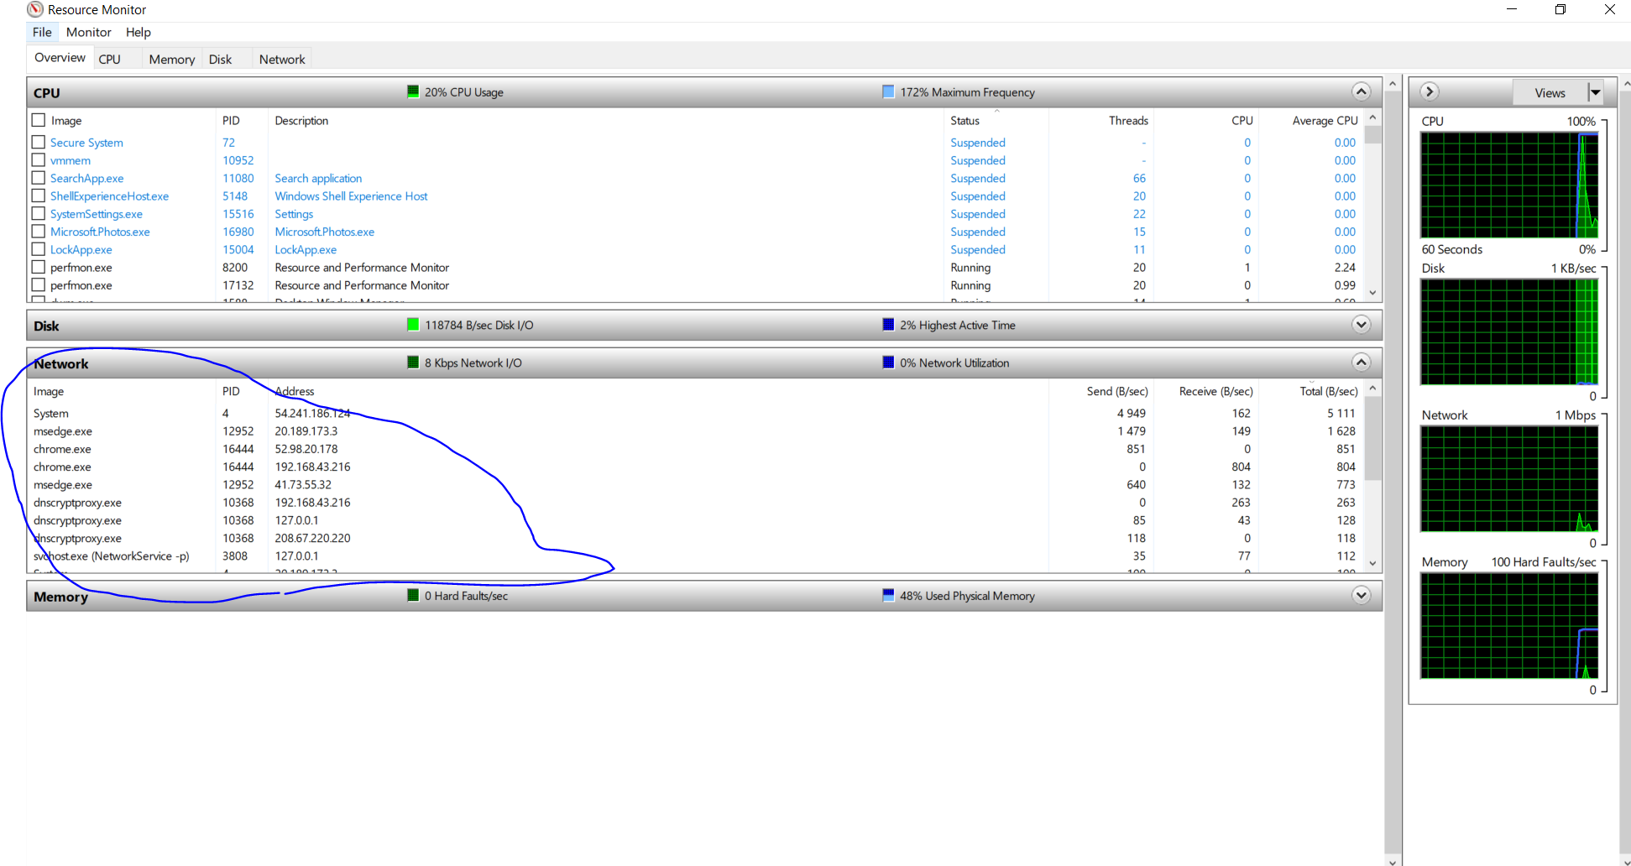The image size is (1631, 866).
Task: Check the ShellExperienceHost.exe checkbox
Action: (38, 196)
